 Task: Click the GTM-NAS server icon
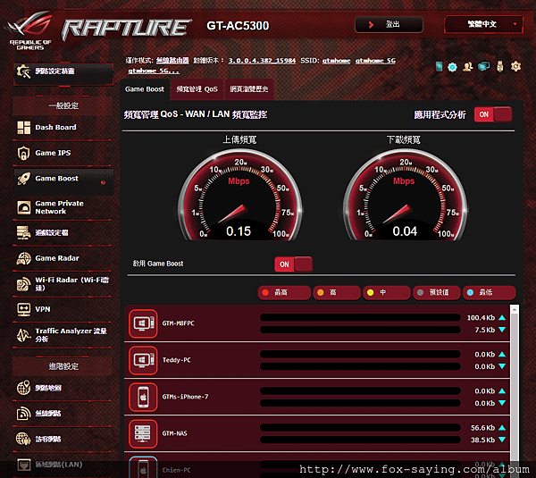143,433
